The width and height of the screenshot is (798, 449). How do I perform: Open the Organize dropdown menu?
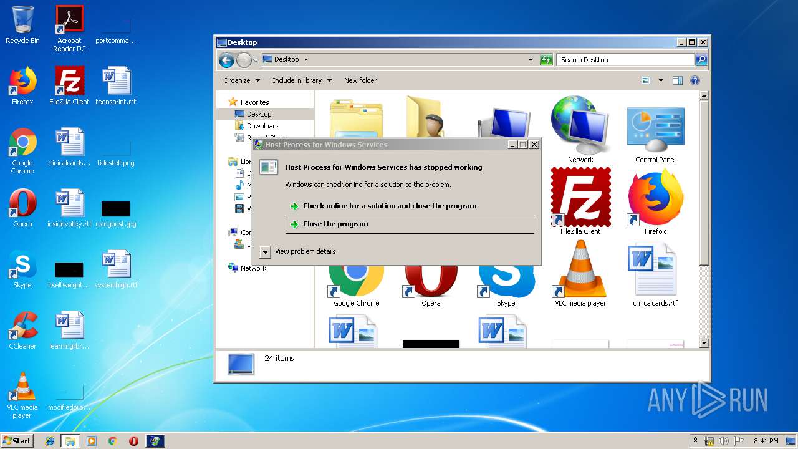pyautogui.click(x=242, y=80)
